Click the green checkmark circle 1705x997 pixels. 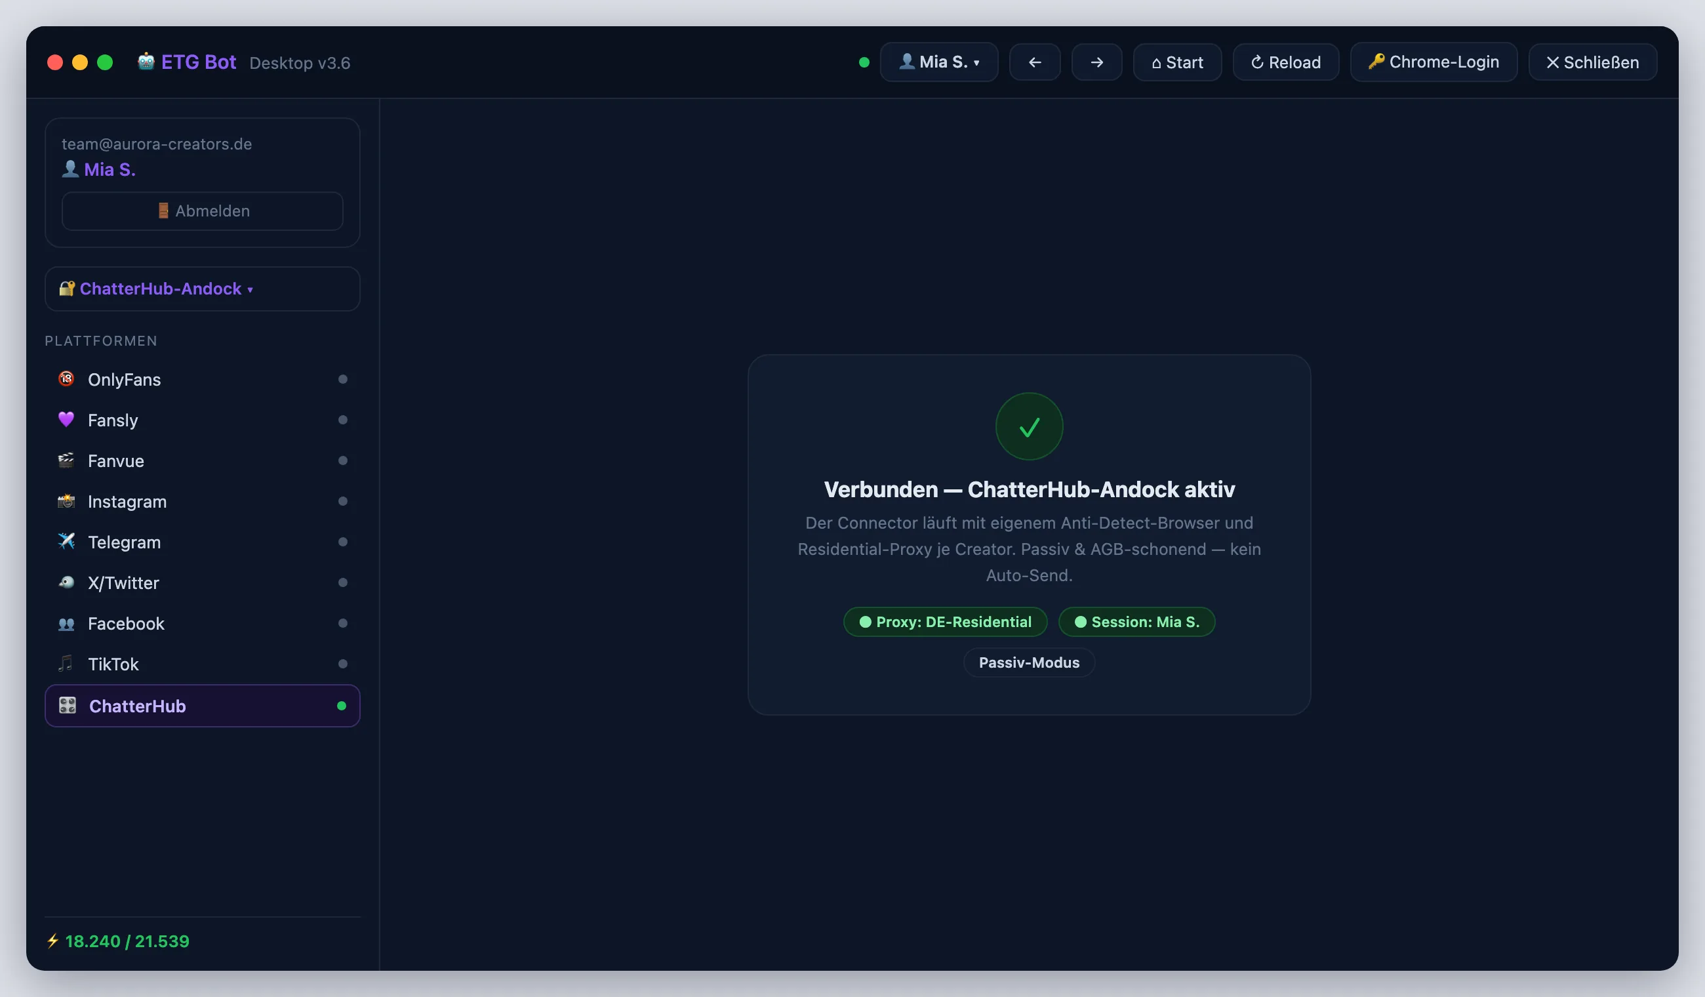click(1029, 426)
